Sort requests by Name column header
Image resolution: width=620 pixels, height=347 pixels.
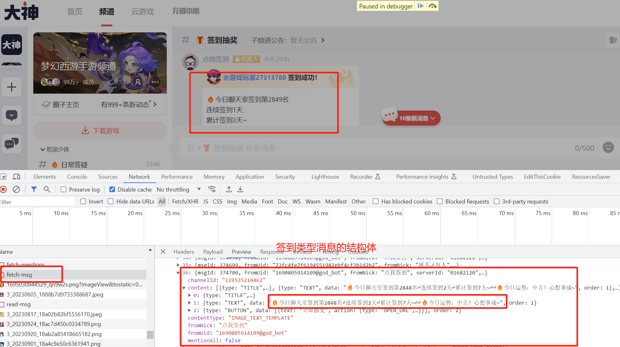pos(73,252)
